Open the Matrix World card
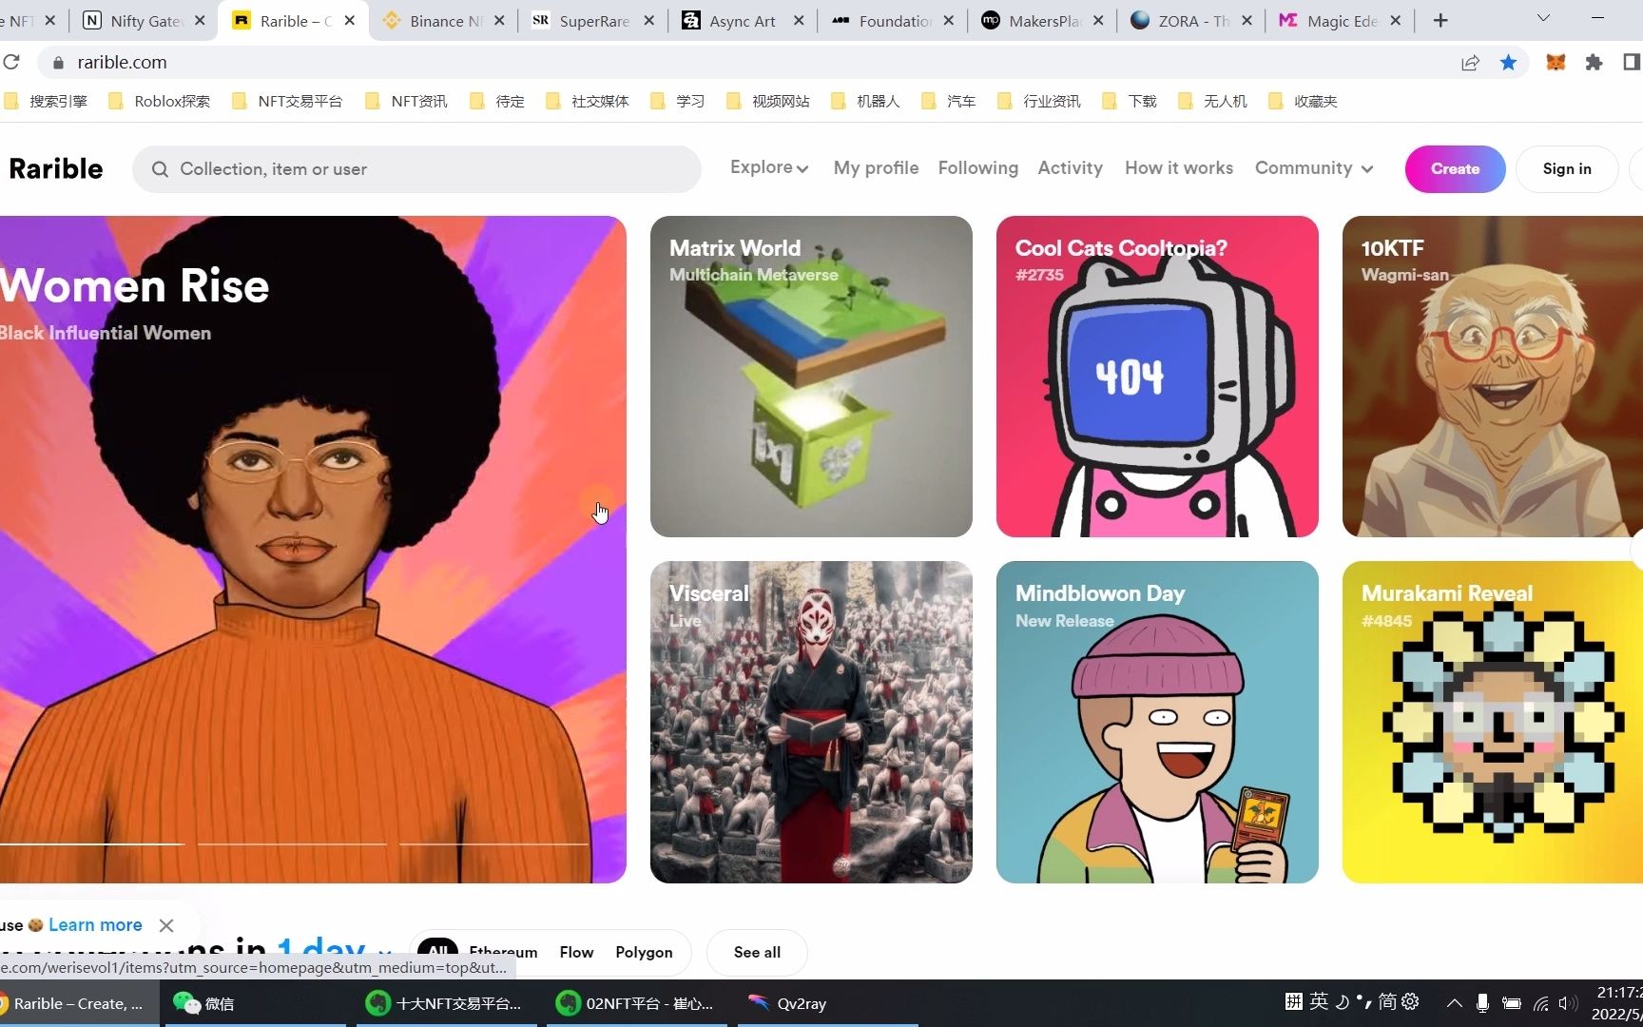 point(811,377)
